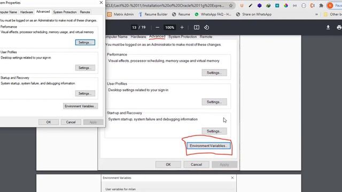Open the Resume bookmark
Viewport: 342px width, 192px height.
(x=181, y=14)
